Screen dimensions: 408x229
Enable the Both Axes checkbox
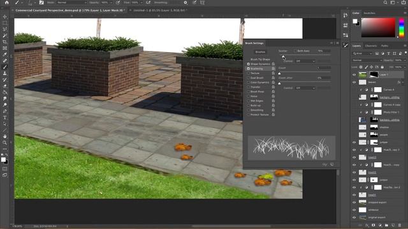click(295, 51)
